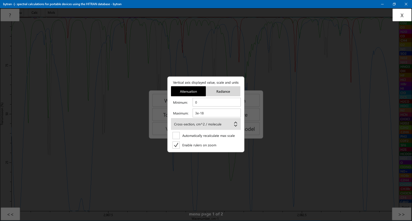Toggle the HNO3 molecule entry
The image size is (412, 221).
pos(405,67)
